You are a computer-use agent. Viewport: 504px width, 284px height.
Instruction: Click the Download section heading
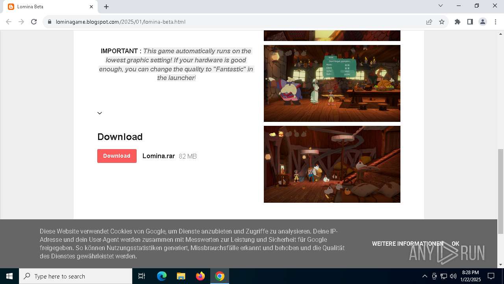[120, 137]
